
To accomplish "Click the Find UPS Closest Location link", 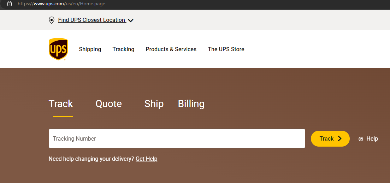I will (x=91, y=20).
